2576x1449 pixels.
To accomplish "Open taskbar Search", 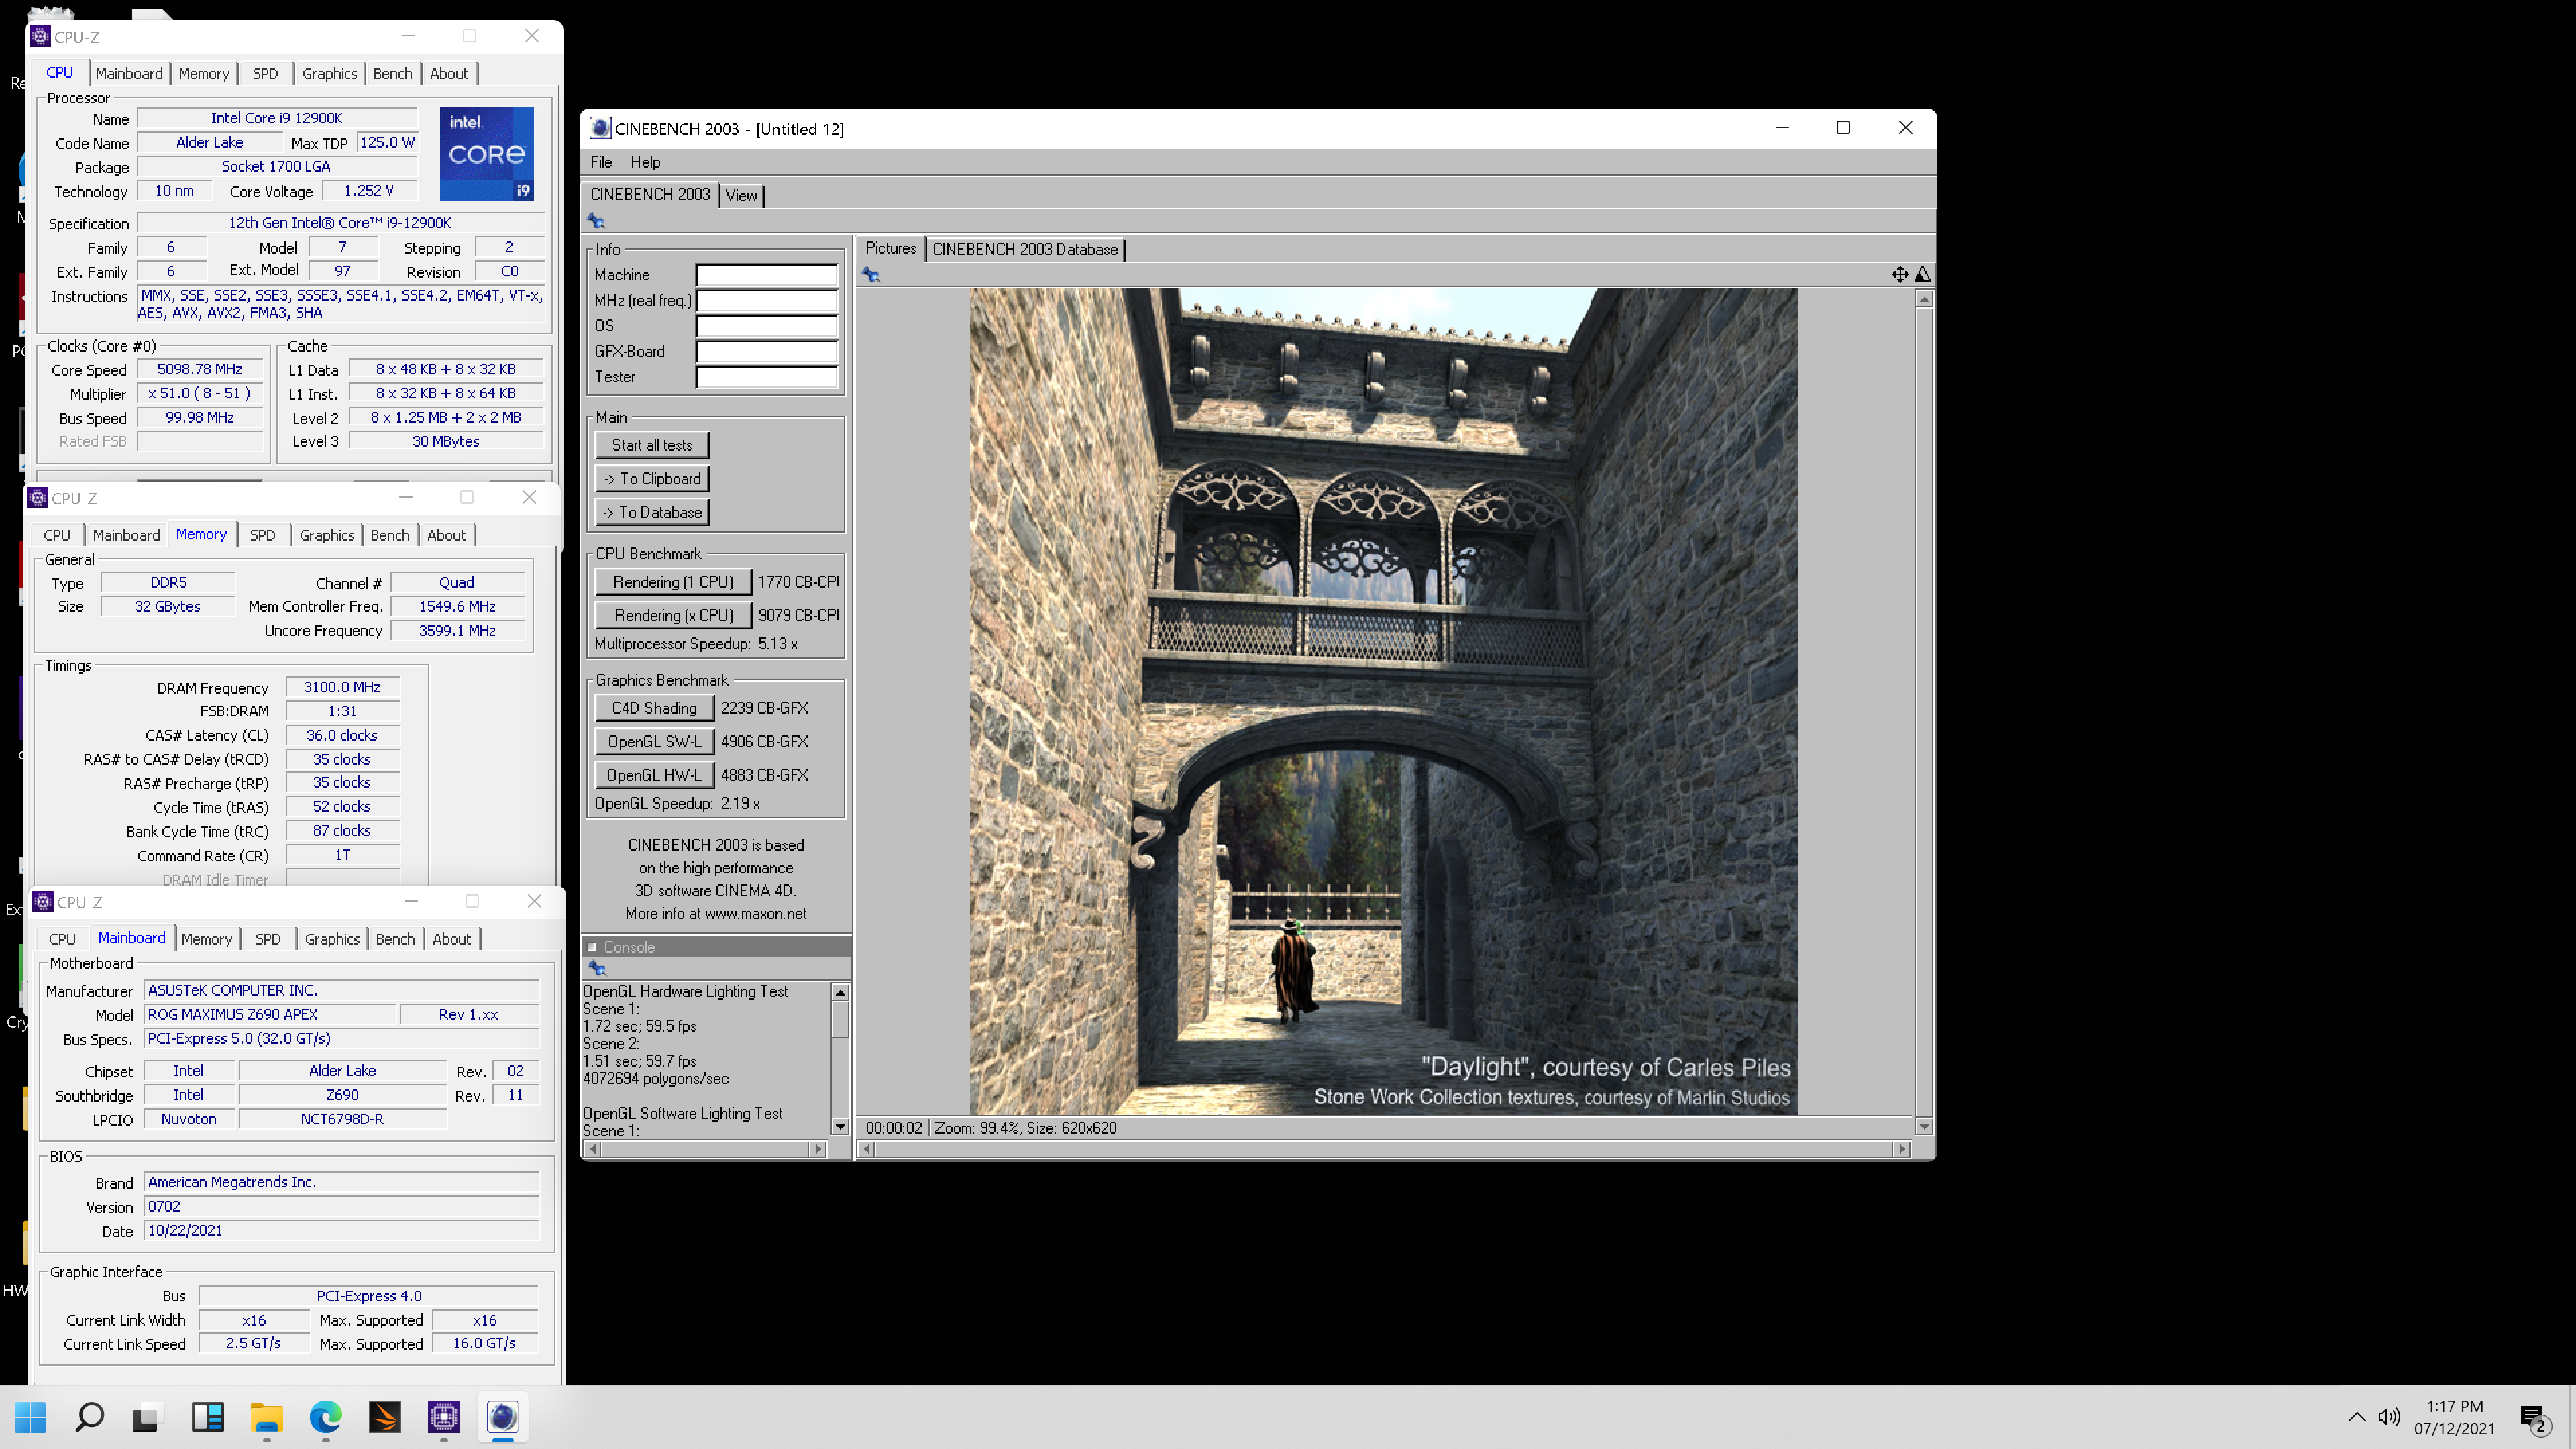I will point(89,1417).
